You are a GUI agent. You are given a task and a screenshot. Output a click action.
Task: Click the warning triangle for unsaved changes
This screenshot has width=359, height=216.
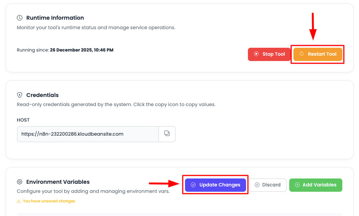point(19,201)
